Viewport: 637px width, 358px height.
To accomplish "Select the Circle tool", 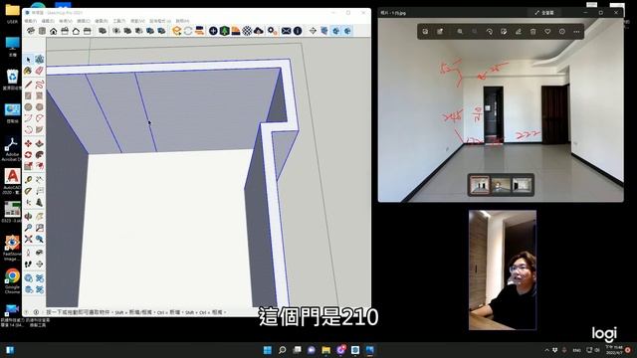I will click(x=28, y=106).
